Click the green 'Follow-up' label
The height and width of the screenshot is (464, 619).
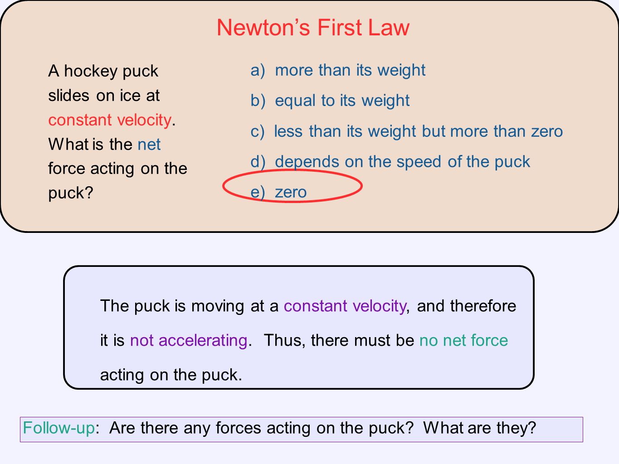coord(59,428)
